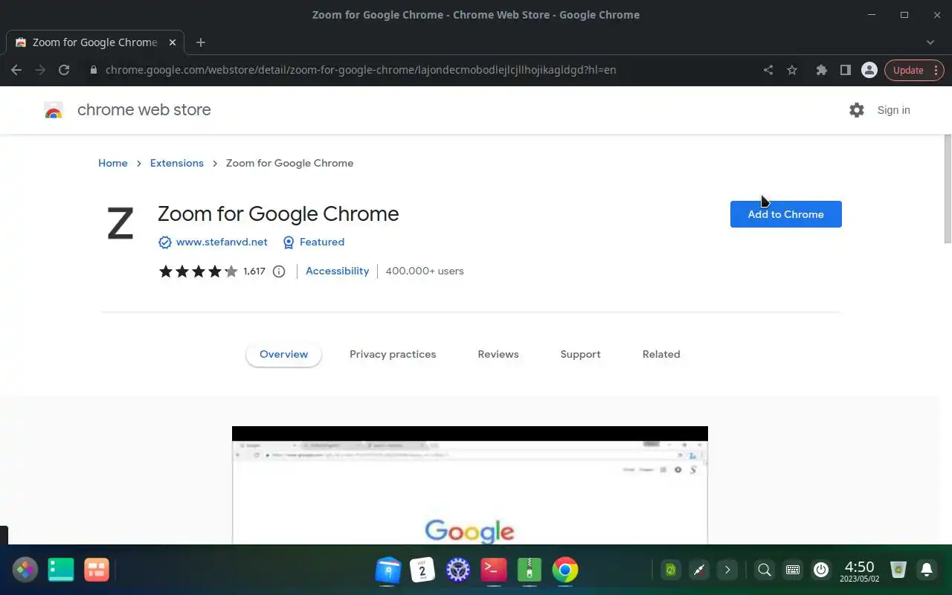Click the 400,000+ users text

pos(425,271)
